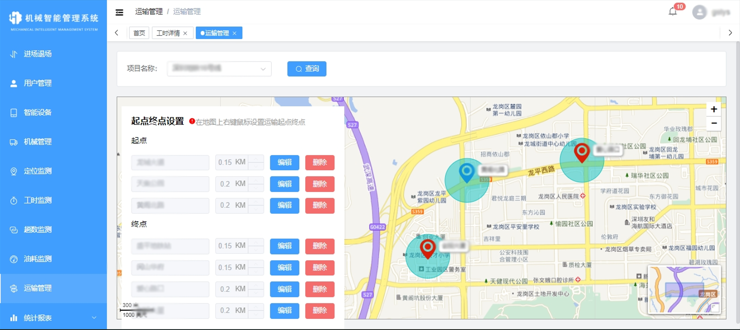Click the 龙平西路 road label on map
The width and height of the screenshot is (740, 330).
tap(541, 171)
